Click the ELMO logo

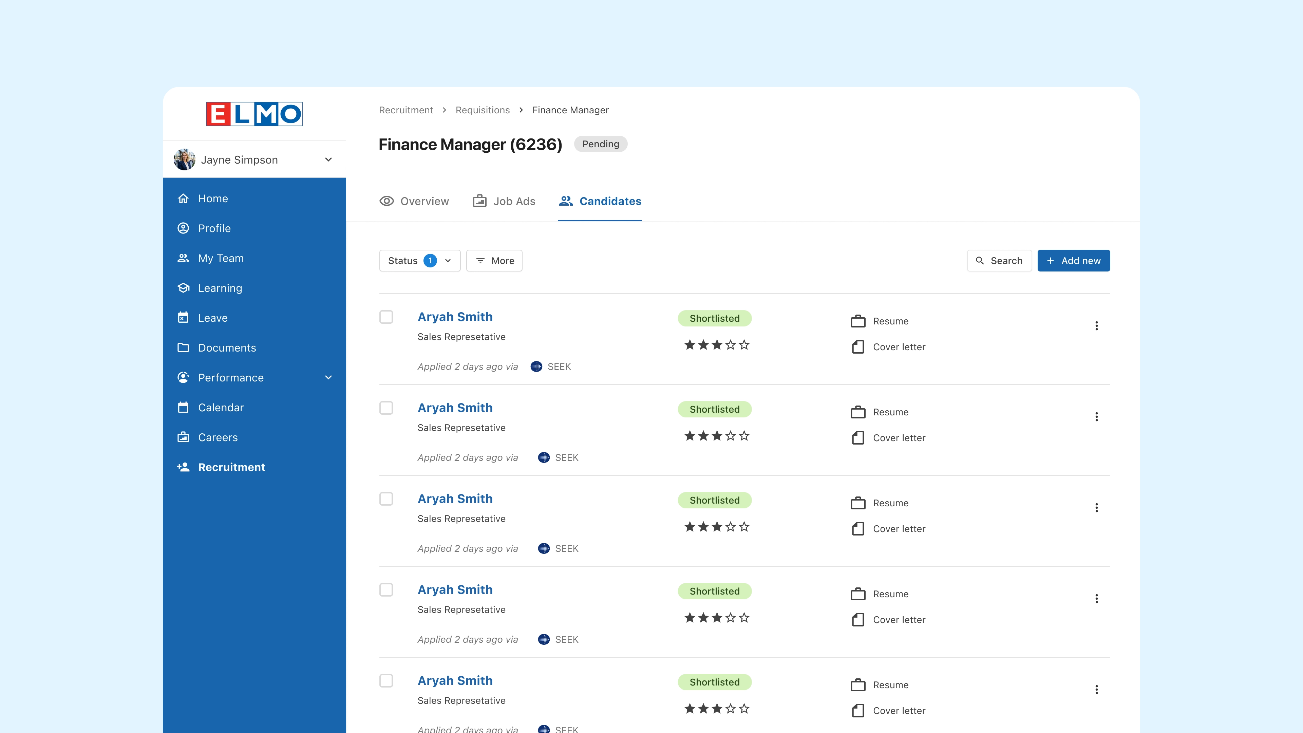click(254, 114)
